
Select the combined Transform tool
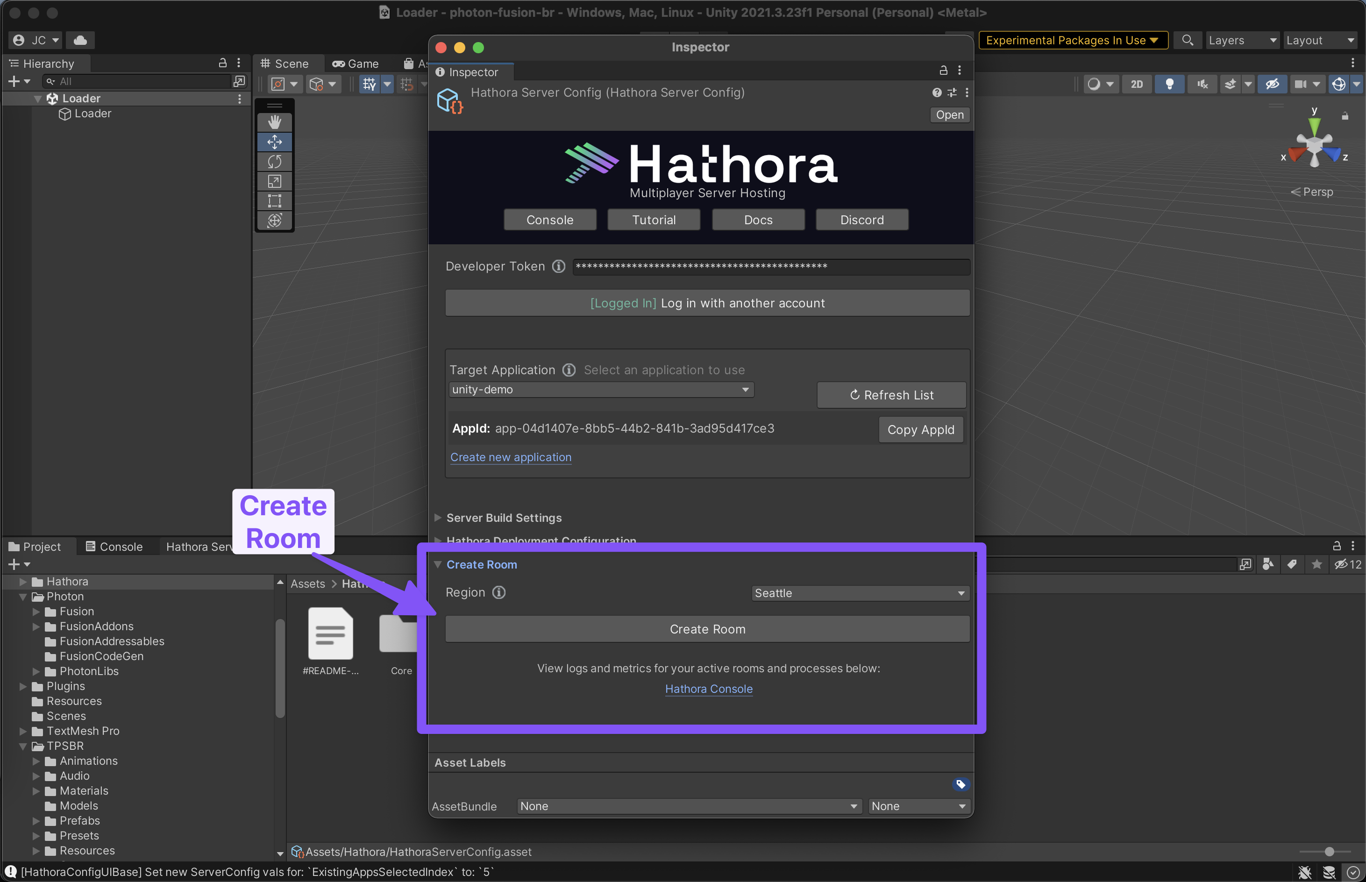[x=274, y=220]
